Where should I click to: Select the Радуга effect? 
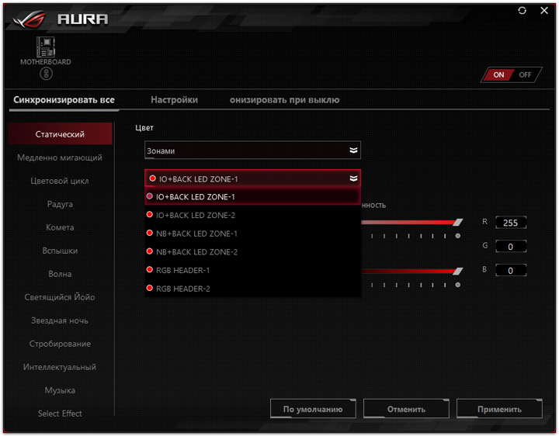[60, 204]
